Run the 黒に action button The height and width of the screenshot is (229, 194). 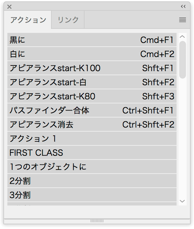click(x=92, y=40)
